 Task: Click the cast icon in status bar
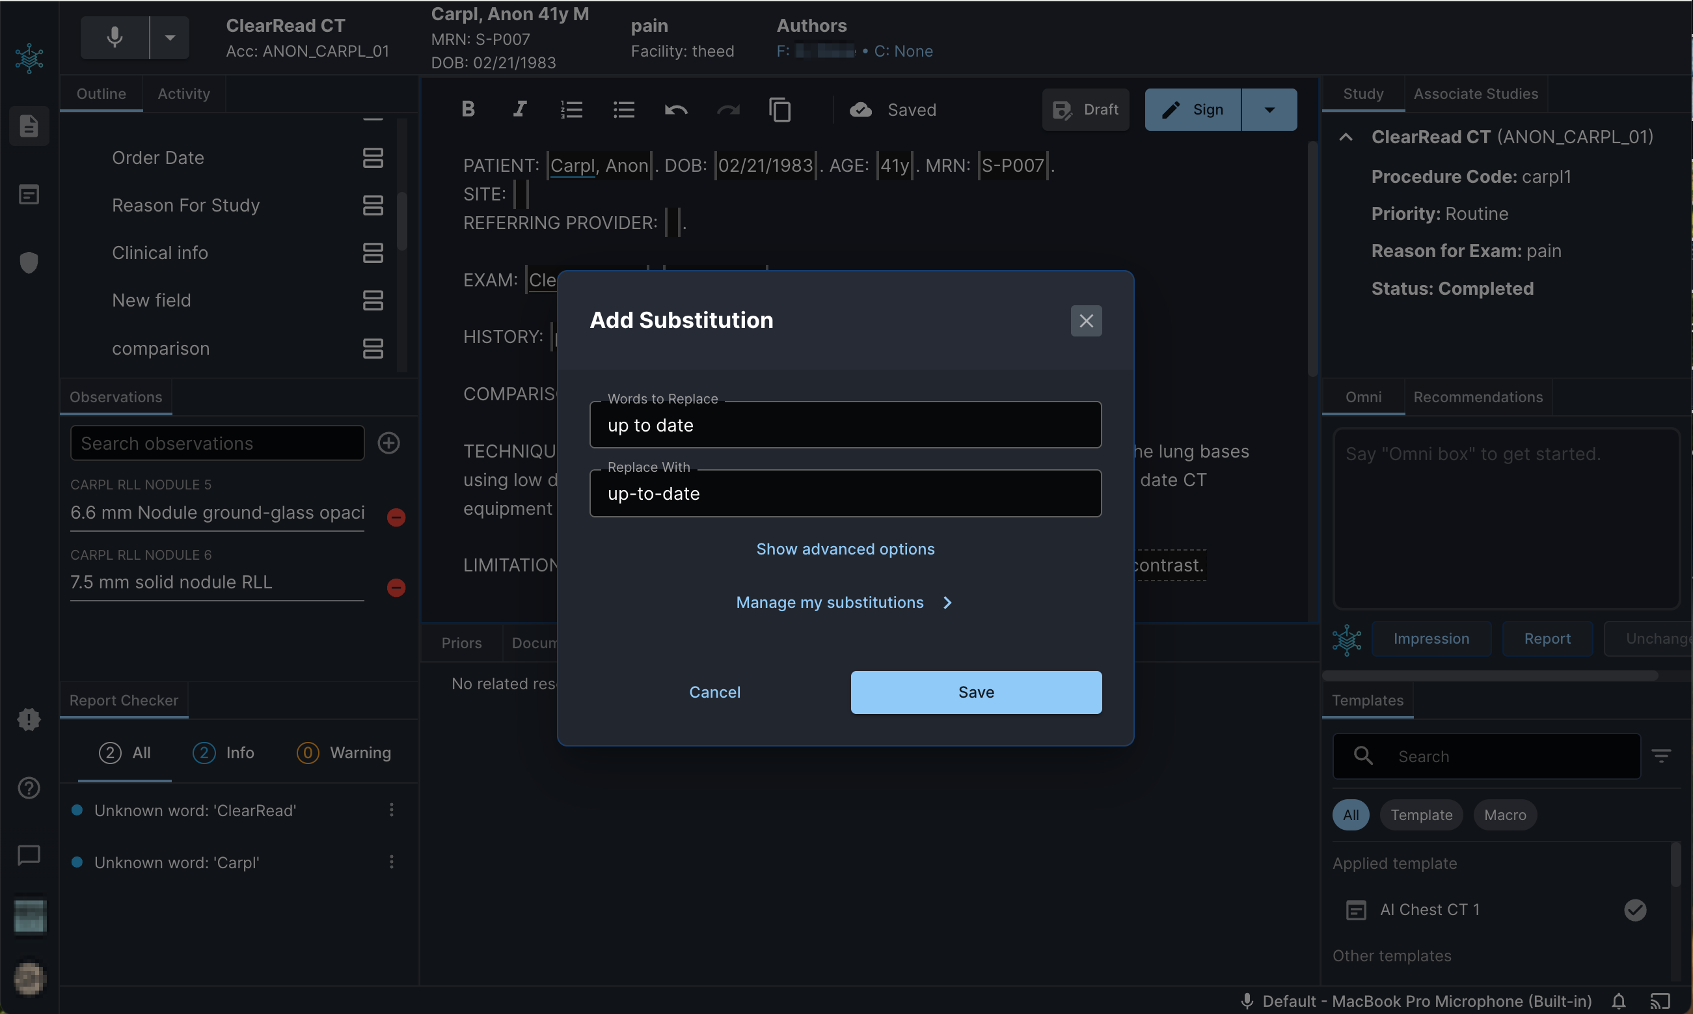click(1660, 1001)
